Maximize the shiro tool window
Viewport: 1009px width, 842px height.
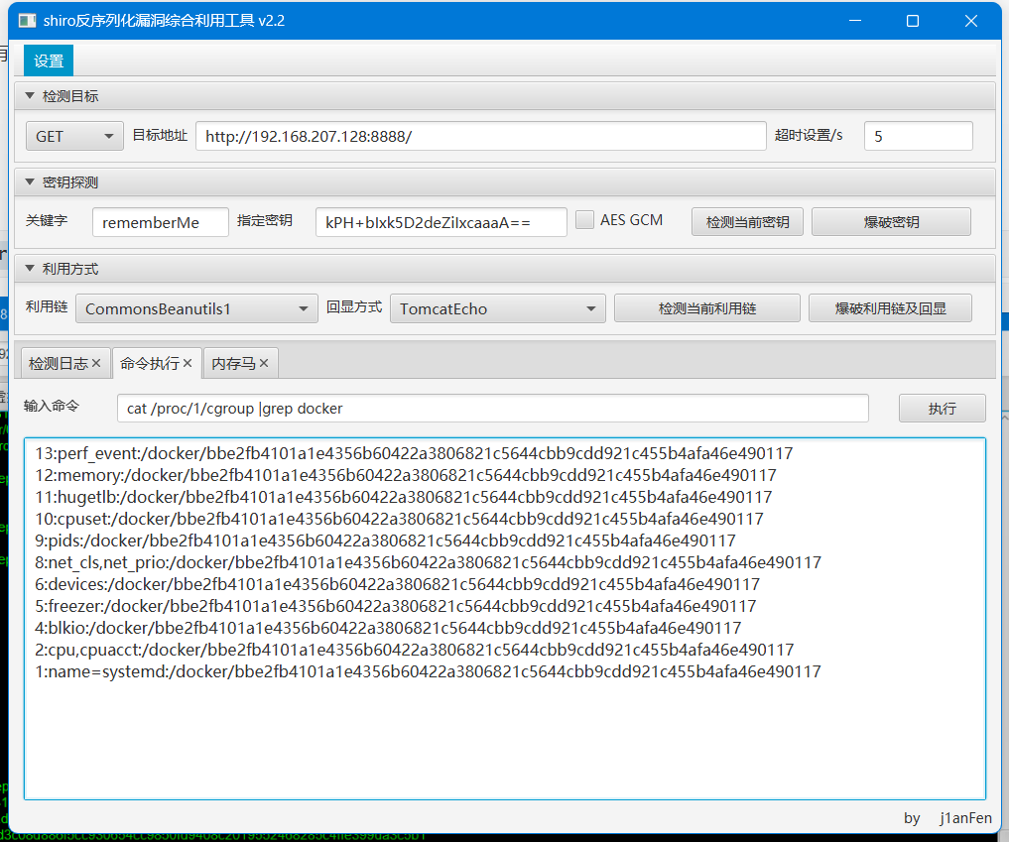pos(913,21)
